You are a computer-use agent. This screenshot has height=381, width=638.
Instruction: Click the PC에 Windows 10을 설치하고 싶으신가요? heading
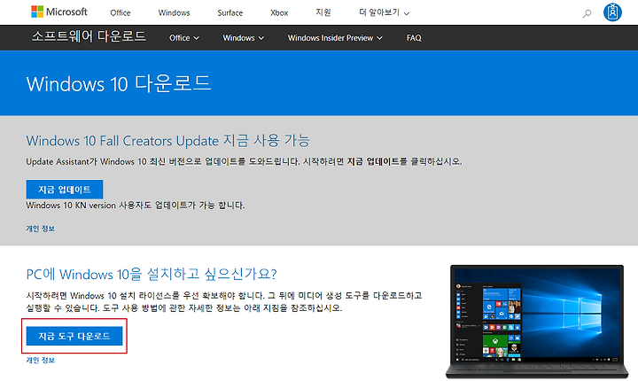152,274
